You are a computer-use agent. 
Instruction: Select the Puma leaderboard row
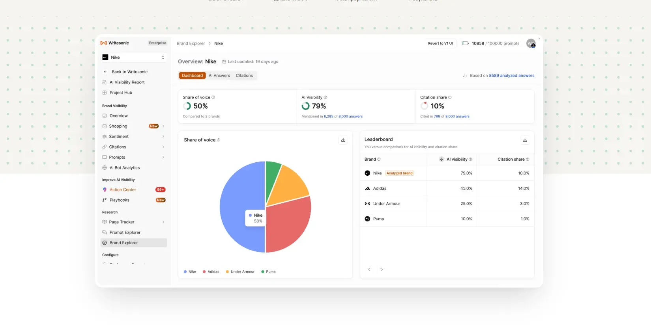[447, 219]
